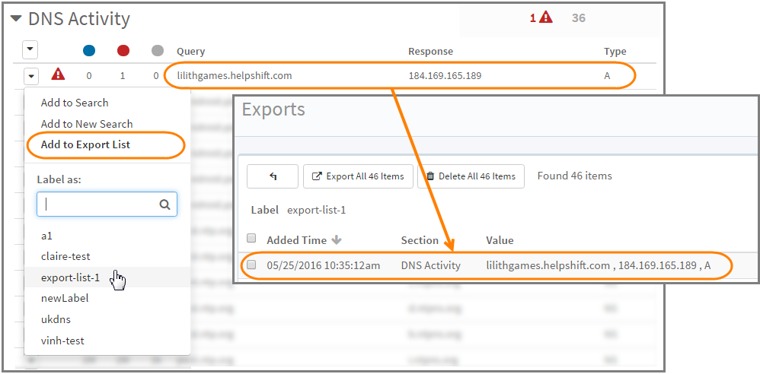The width and height of the screenshot is (760, 374).
Task: Click the query lilithgames.helpshift.com
Action: pyautogui.click(x=235, y=75)
